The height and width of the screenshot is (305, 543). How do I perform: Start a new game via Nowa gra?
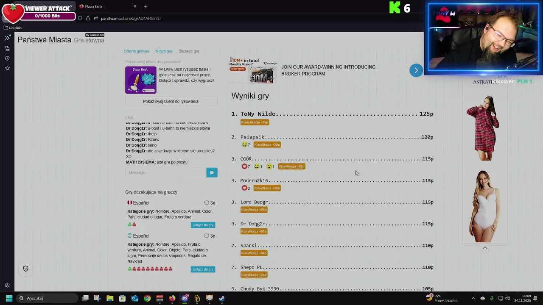pos(164,51)
